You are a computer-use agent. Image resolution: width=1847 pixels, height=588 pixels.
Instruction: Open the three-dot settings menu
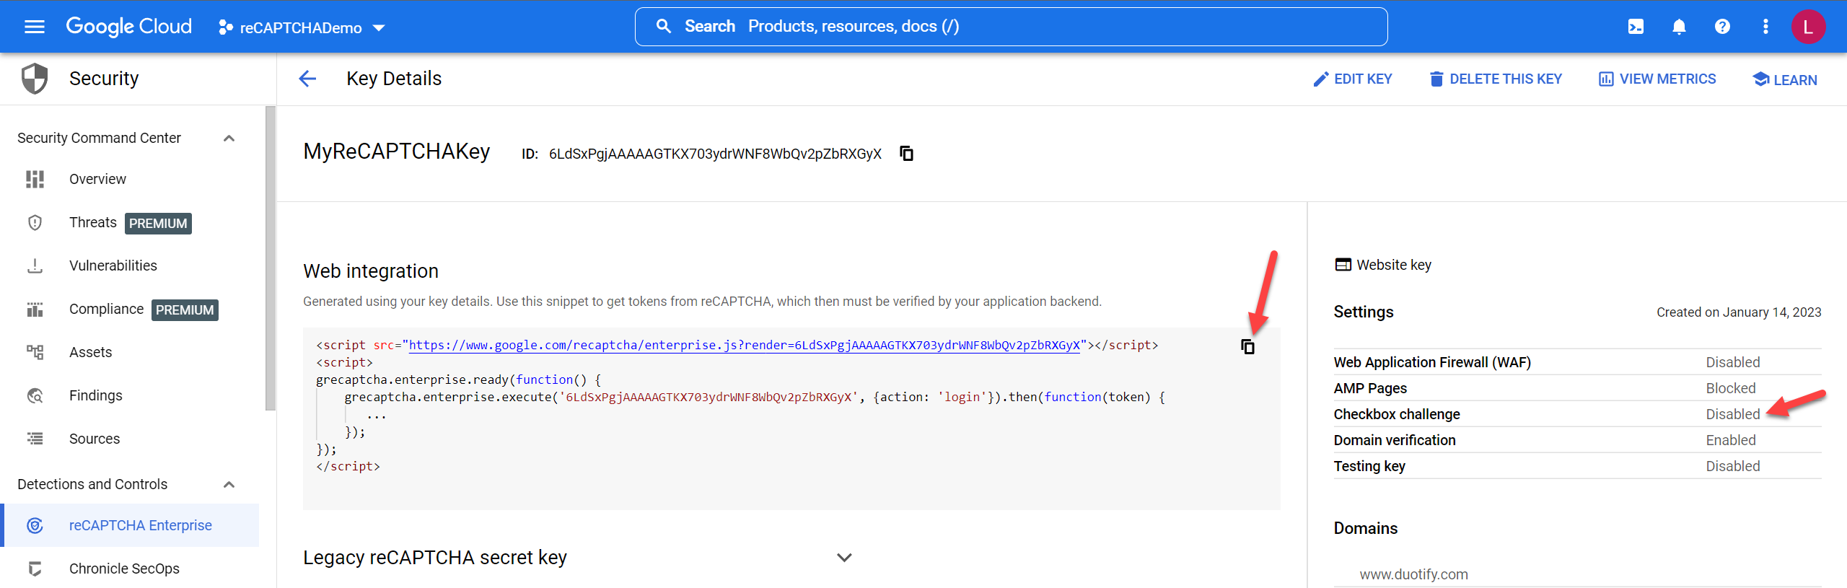(x=1765, y=27)
